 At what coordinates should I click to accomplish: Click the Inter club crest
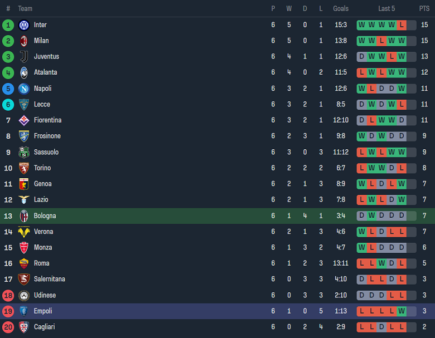24,25
